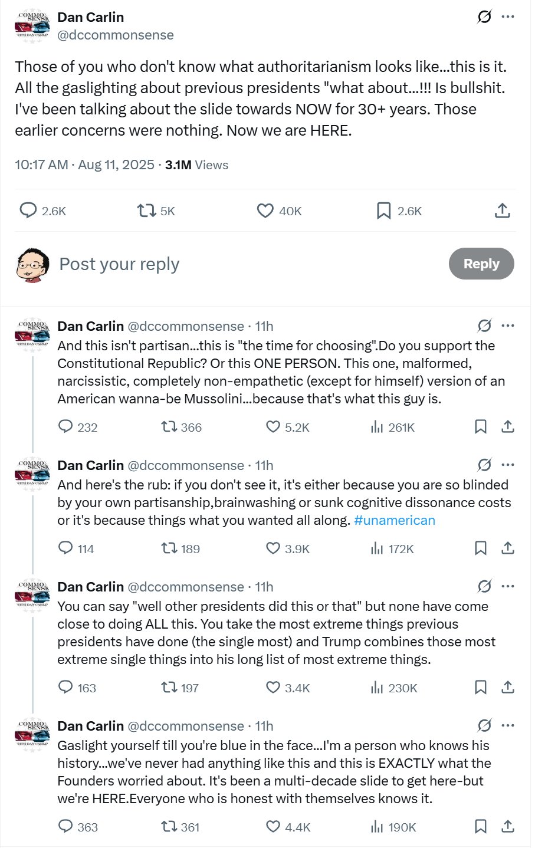
Task: Click the #unamerican hashtag link
Action: tap(395, 520)
